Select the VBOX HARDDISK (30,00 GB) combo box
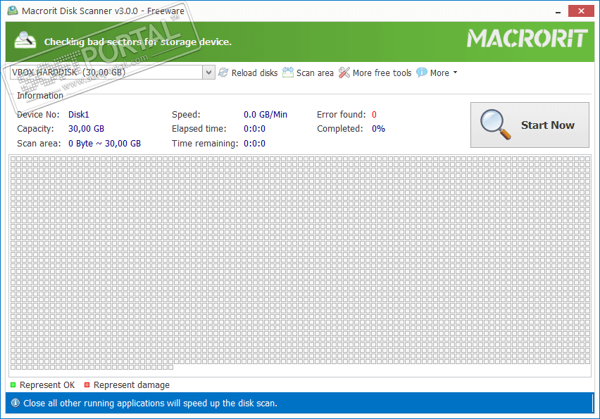Image resolution: width=600 pixels, height=419 pixels. [113, 73]
